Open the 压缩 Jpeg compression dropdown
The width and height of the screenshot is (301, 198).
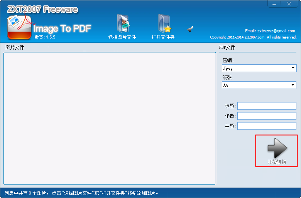(259, 68)
